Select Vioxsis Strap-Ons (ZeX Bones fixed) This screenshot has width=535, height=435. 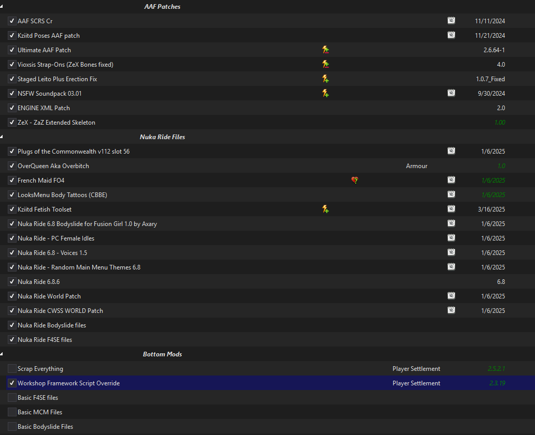(x=65, y=64)
